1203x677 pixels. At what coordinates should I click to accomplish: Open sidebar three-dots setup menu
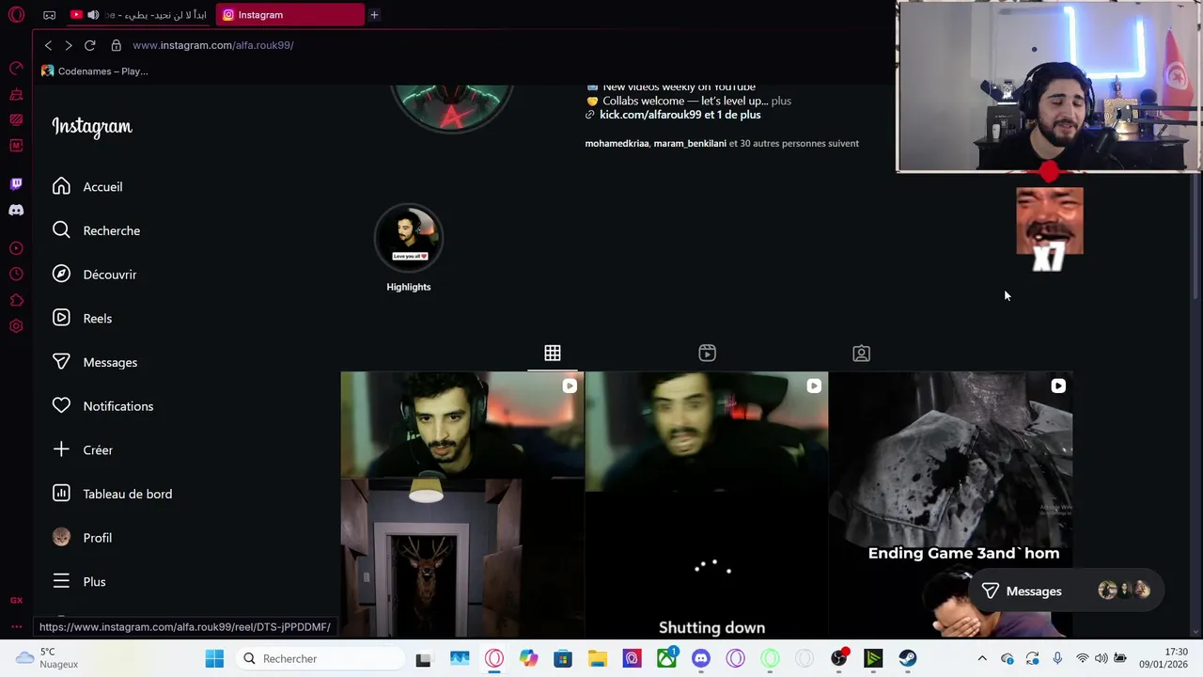16,626
